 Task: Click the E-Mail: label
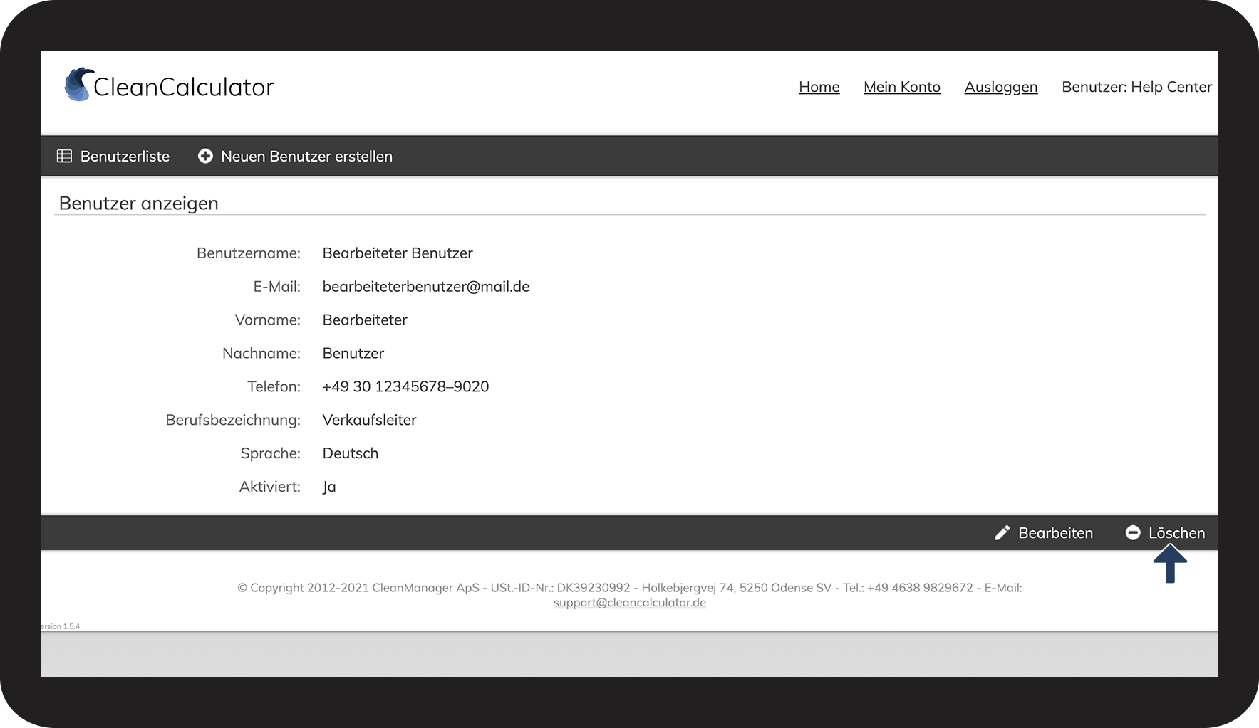point(277,287)
